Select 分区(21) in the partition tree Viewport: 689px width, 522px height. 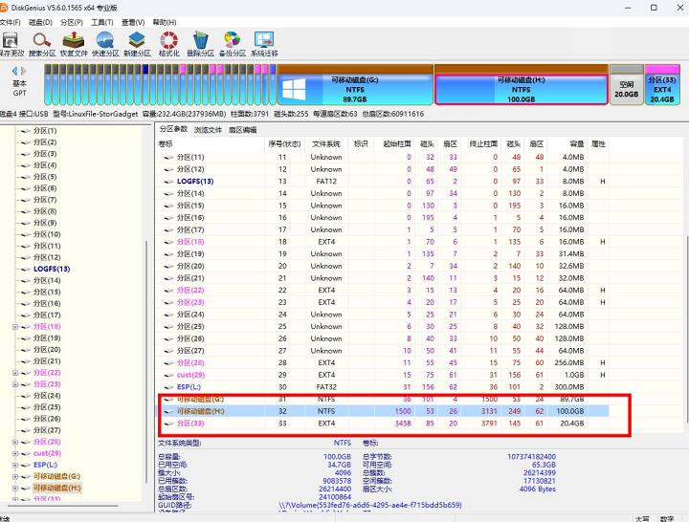pos(47,361)
